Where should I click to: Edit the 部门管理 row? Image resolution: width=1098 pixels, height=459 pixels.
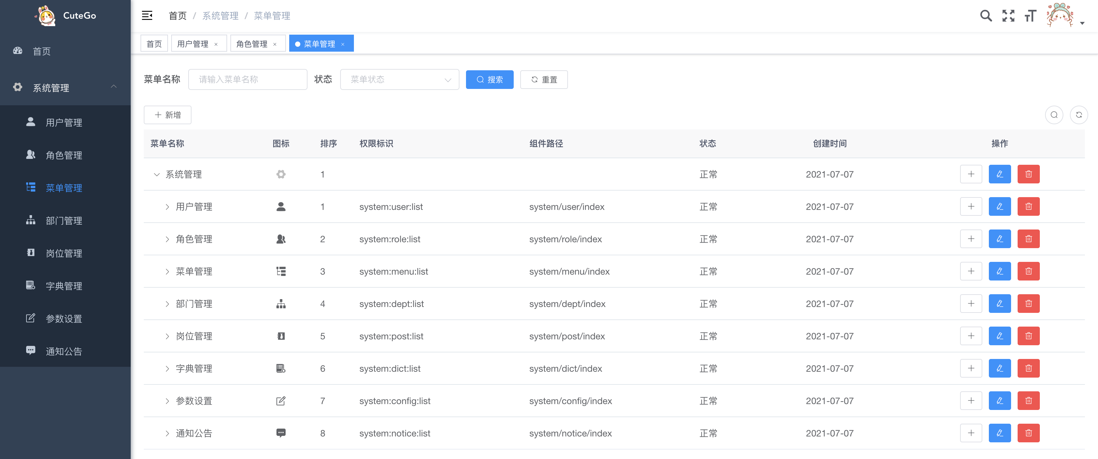click(x=1000, y=304)
